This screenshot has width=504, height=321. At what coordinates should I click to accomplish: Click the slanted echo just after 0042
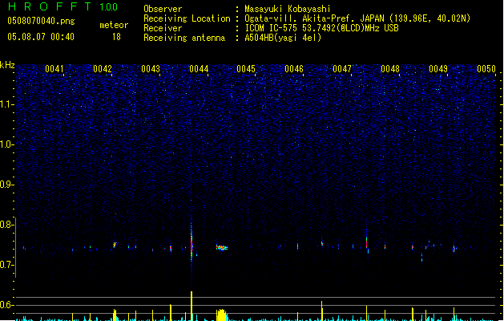(x=115, y=245)
